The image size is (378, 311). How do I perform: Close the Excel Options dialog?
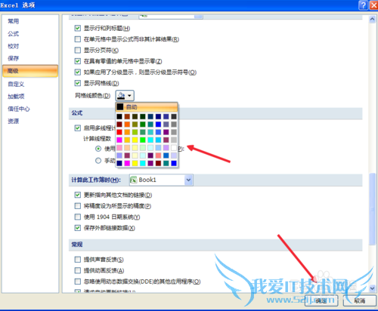pos(373,5)
